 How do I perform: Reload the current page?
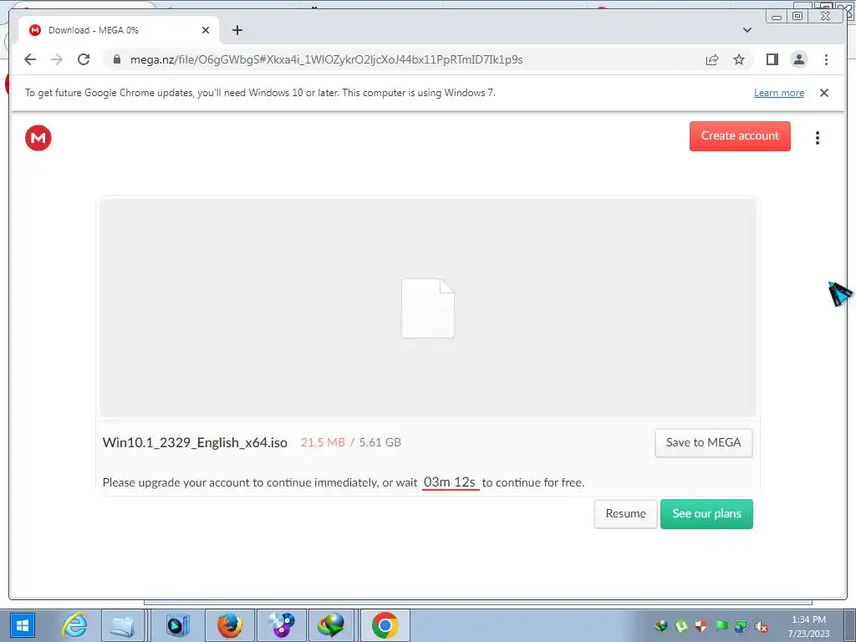coord(84,59)
